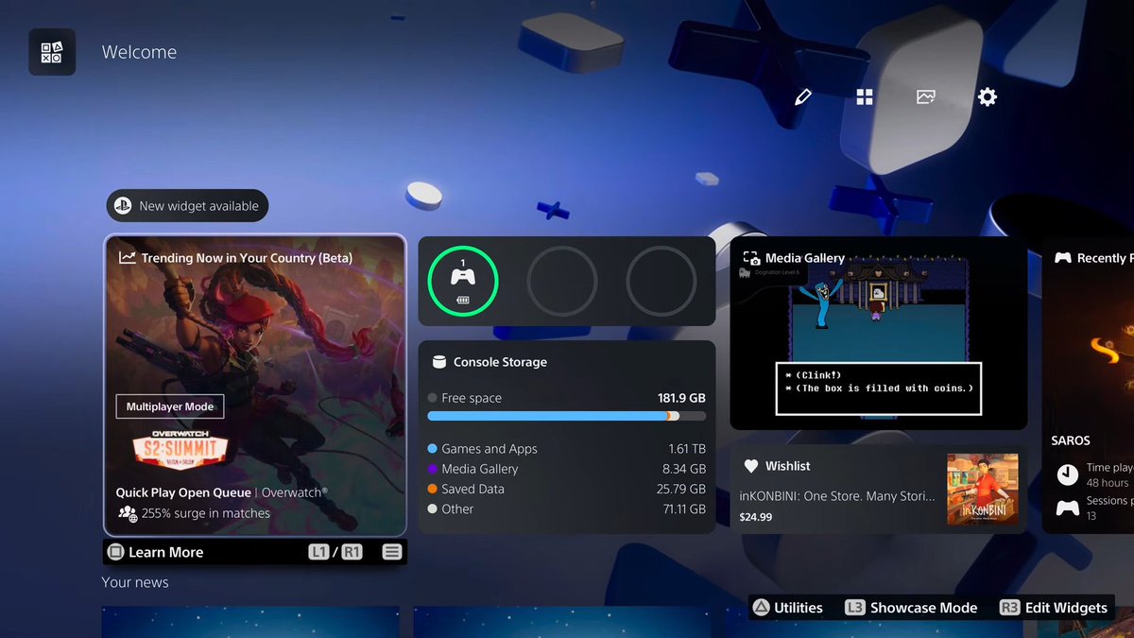The image size is (1134, 638).
Task: Open the Settings gear icon
Action: [988, 96]
